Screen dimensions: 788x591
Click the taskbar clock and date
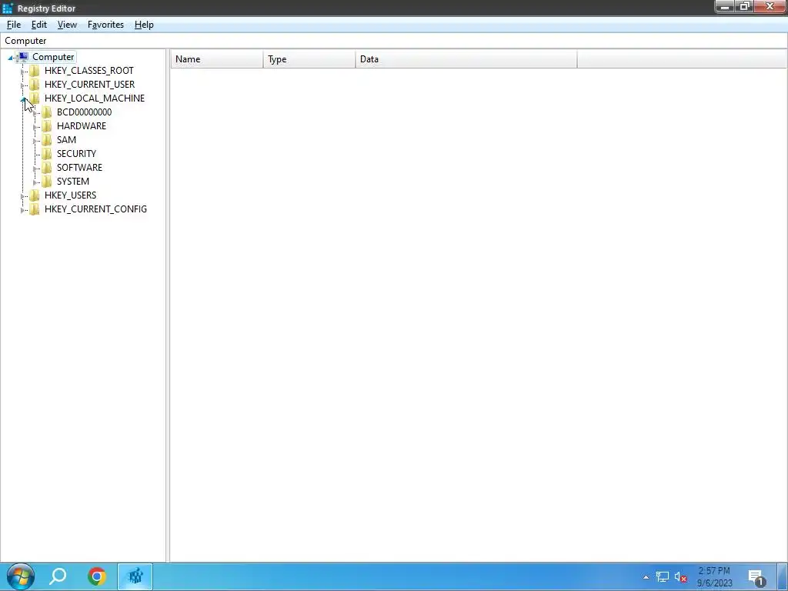pyautogui.click(x=714, y=577)
